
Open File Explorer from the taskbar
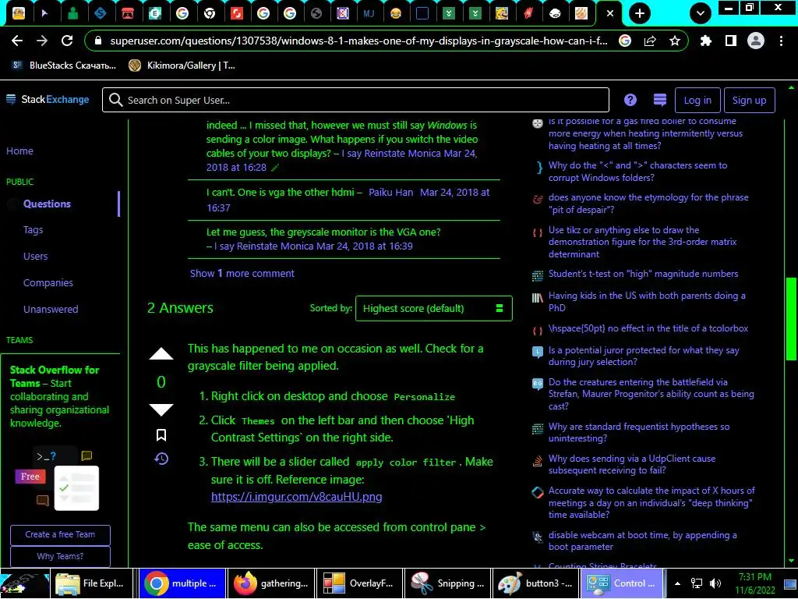(91, 583)
